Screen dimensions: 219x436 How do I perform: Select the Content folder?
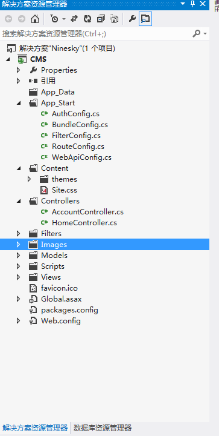(54, 168)
